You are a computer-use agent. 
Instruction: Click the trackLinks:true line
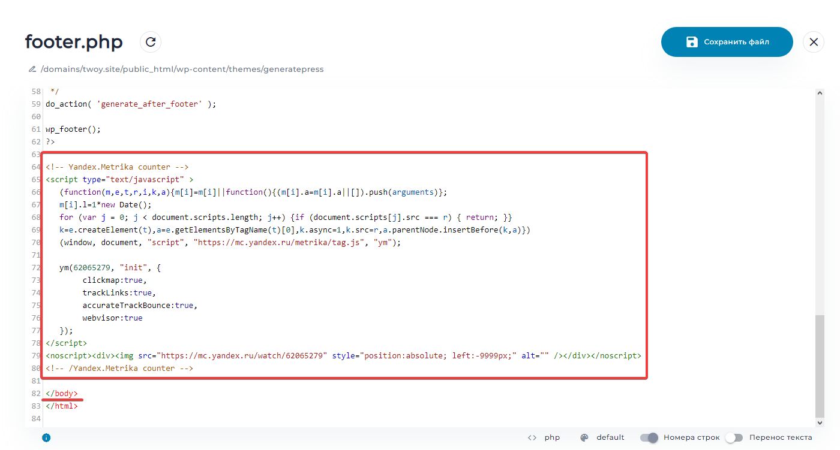[x=119, y=292]
